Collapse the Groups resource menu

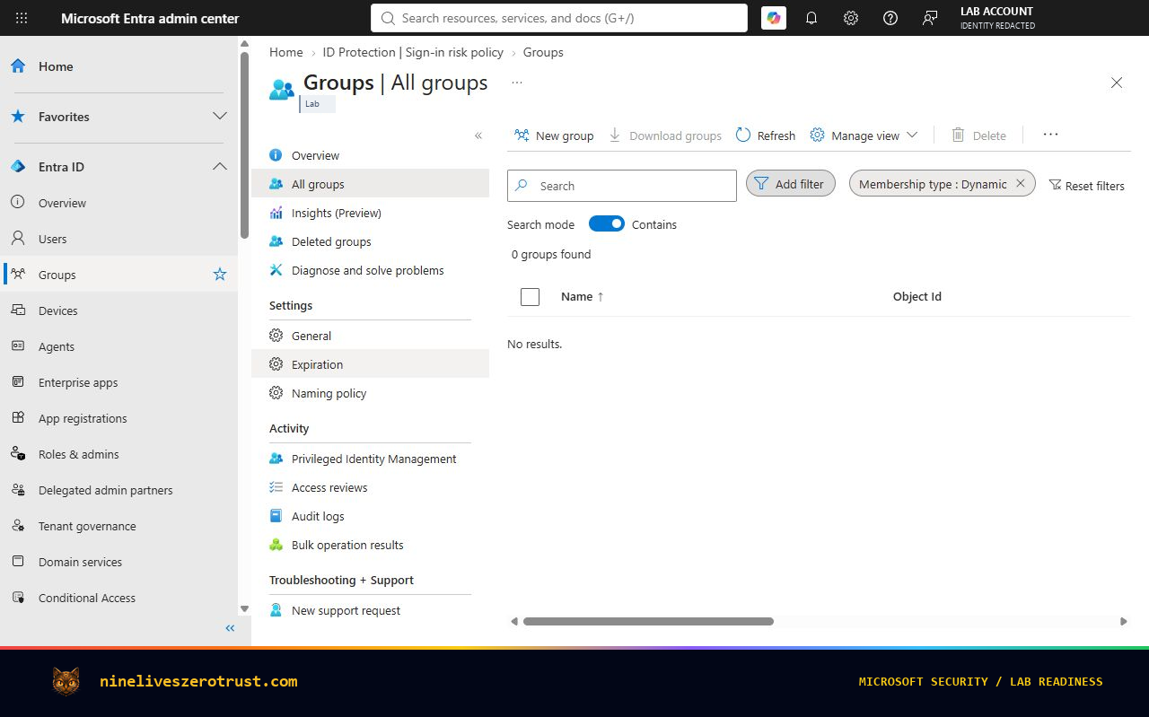coord(478,136)
